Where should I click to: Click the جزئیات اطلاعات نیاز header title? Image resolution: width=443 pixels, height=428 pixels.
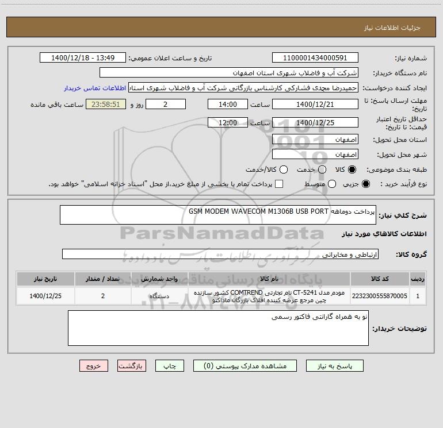[x=392, y=28]
